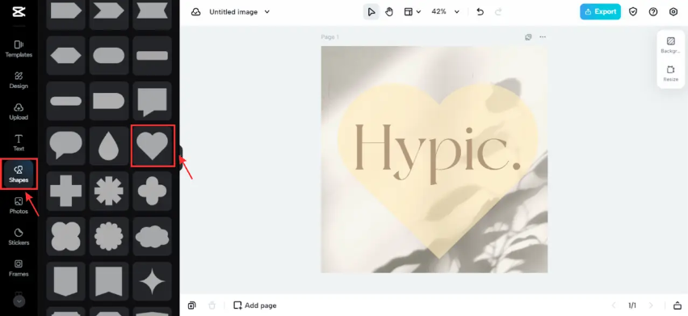Insert the pointed badge shape
The width and height of the screenshot is (688, 316).
click(x=66, y=281)
